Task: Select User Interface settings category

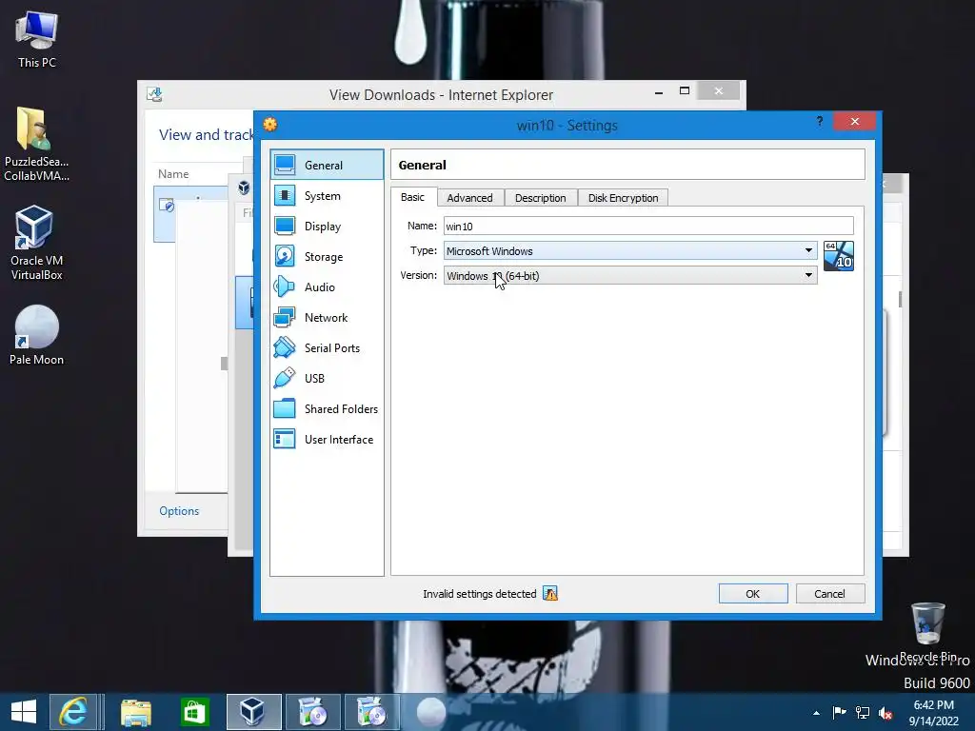Action: (x=327, y=440)
